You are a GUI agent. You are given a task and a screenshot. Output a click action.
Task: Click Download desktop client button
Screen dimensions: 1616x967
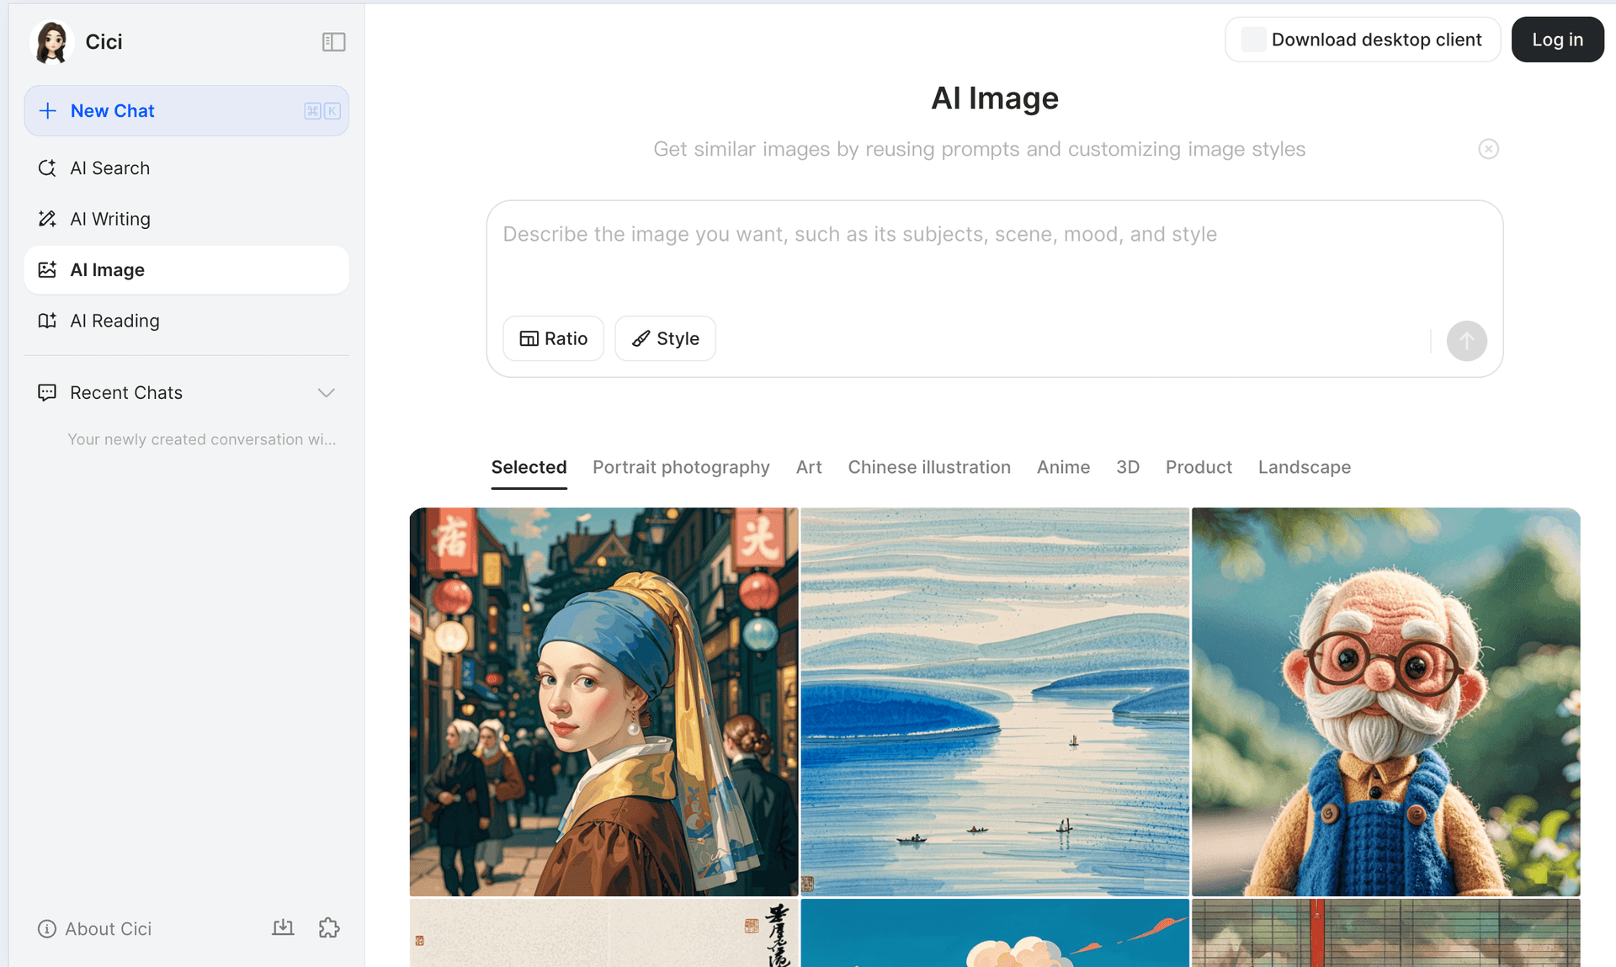pos(1362,40)
